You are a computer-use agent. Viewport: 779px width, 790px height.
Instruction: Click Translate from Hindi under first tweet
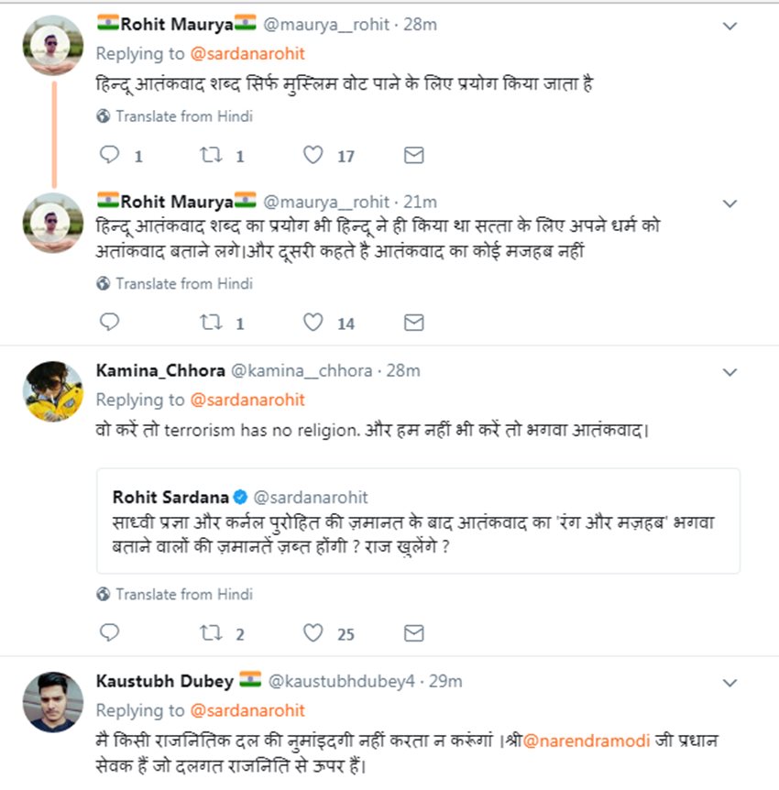(183, 116)
